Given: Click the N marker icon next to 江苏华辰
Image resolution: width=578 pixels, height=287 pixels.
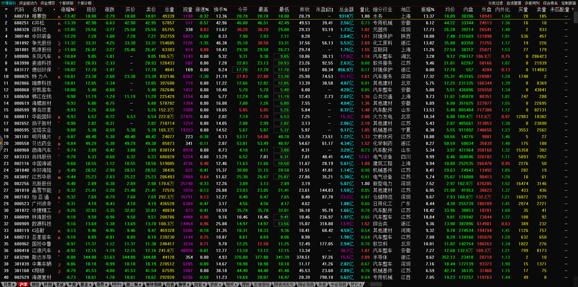Looking at the screenshot, I should (x=59, y=177).
